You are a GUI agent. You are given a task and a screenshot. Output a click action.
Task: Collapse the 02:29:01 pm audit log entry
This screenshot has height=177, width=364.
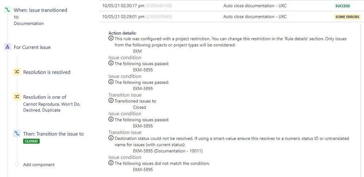(231, 17)
